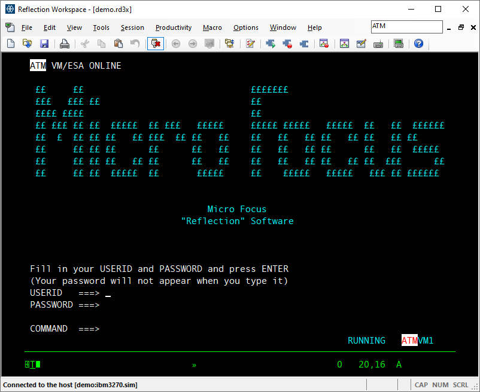Viewport: 480px width, 392px height.
Task: Open the Macro menu
Action: [212, 28]
